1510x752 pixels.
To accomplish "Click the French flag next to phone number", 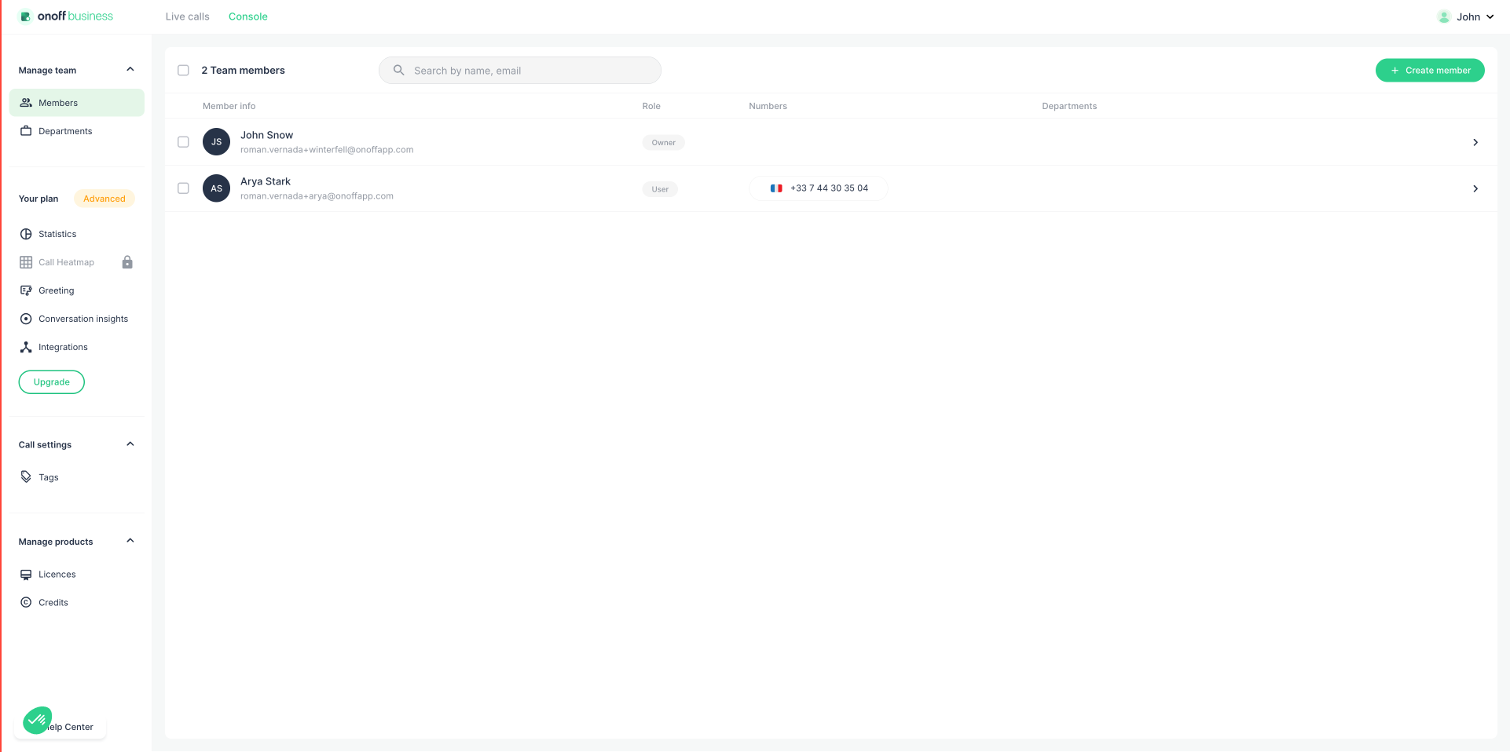I will click(x=776, y=188).
